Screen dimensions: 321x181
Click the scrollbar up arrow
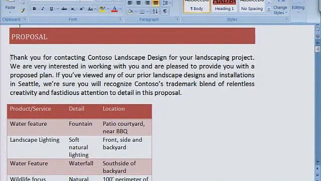click(317, 43)
